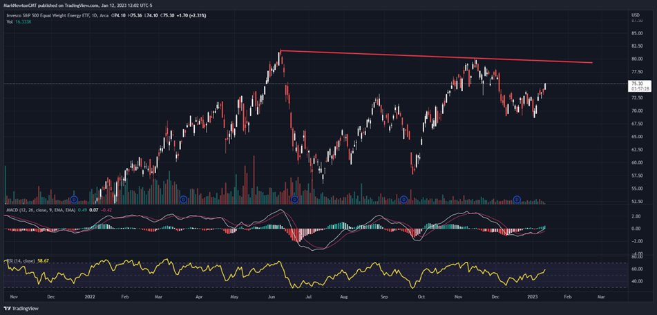Click the RSI (14, close) indicator legend
Viewport: 657px width, 315px height.
(19, 260)
